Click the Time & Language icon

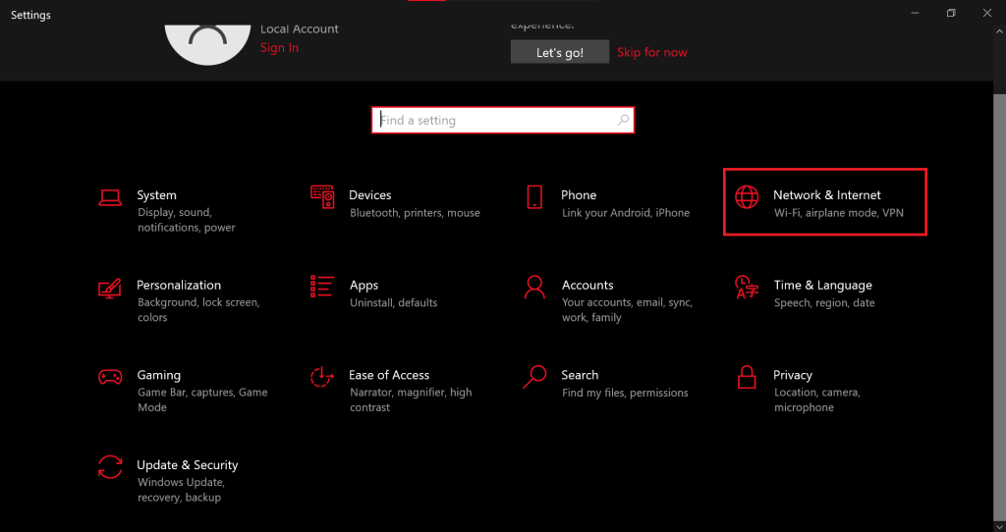(747, 287)
